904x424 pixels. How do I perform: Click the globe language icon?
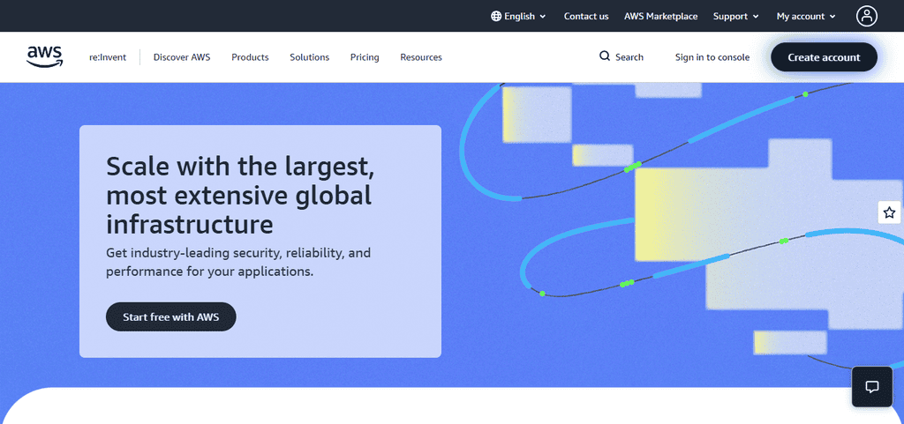496,16
